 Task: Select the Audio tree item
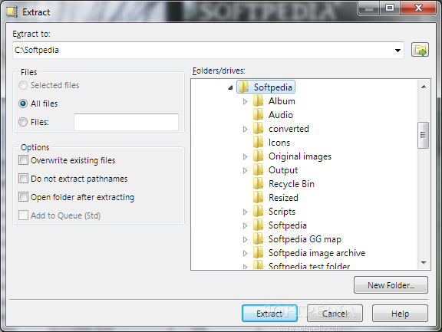281,114
